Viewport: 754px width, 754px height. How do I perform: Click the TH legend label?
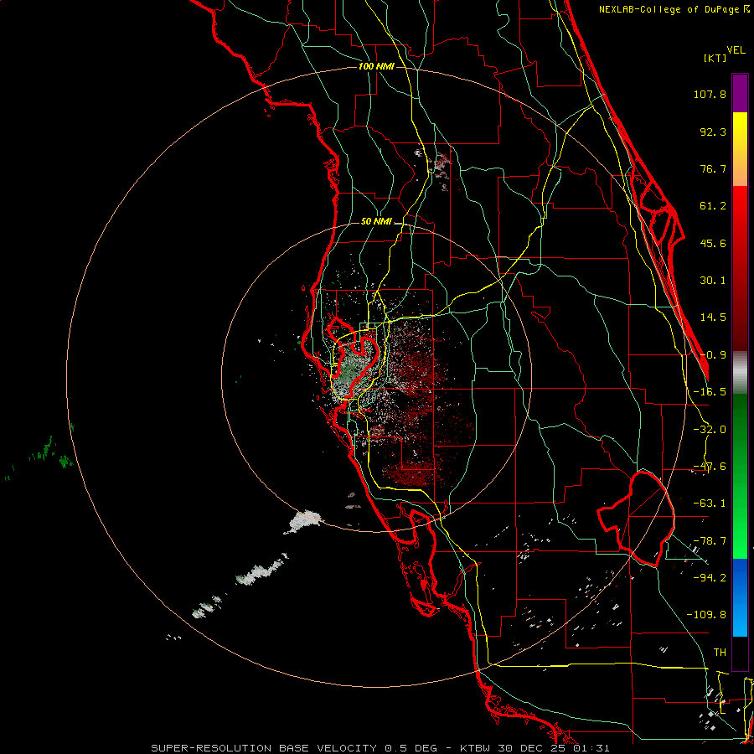pos(720,653)
